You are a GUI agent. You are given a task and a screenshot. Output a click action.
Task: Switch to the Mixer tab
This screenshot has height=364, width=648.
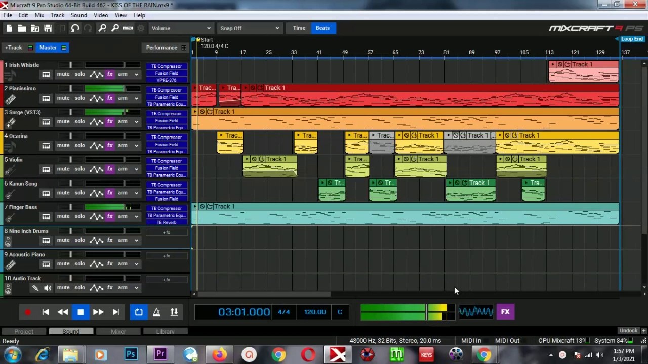coord(118,332)
